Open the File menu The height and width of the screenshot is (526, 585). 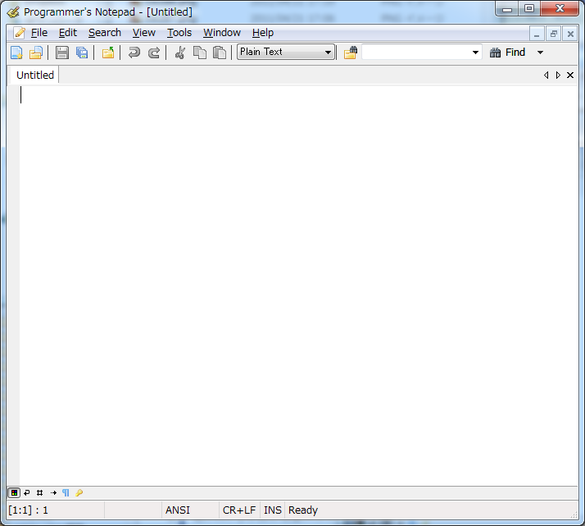[39, 33]
